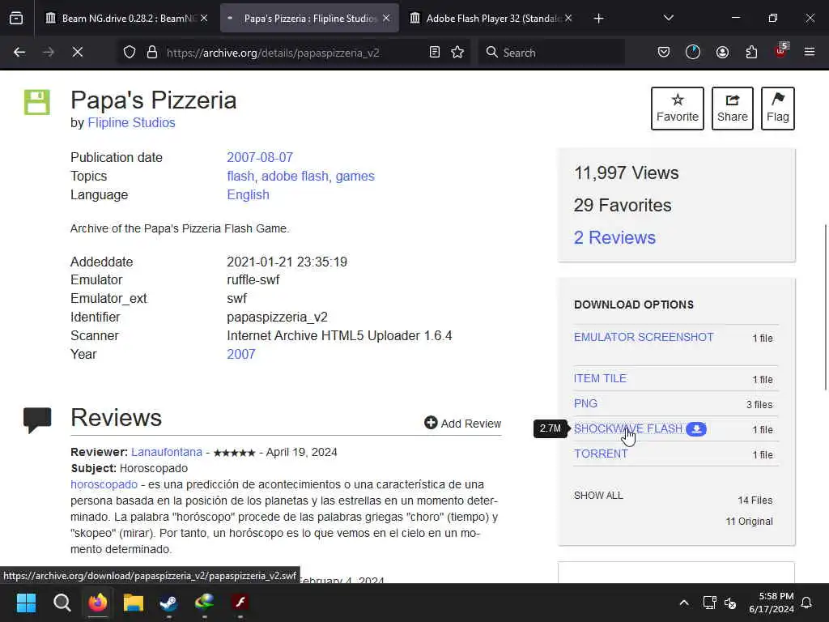The image size is (829, 622).
Task: Open tracking protection shield icon
Action: pos(130,53)
